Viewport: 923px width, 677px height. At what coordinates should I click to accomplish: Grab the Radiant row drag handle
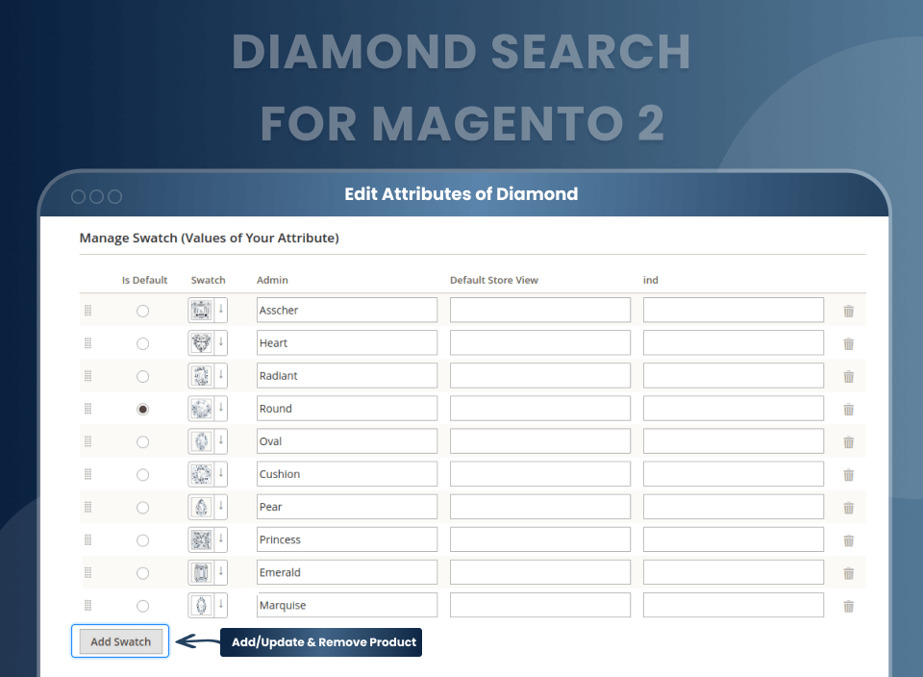click(x=87, y=376)
